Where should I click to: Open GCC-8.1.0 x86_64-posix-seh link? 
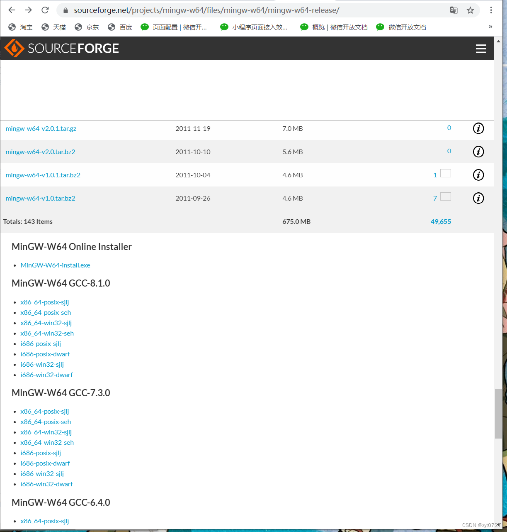[46, 313]
